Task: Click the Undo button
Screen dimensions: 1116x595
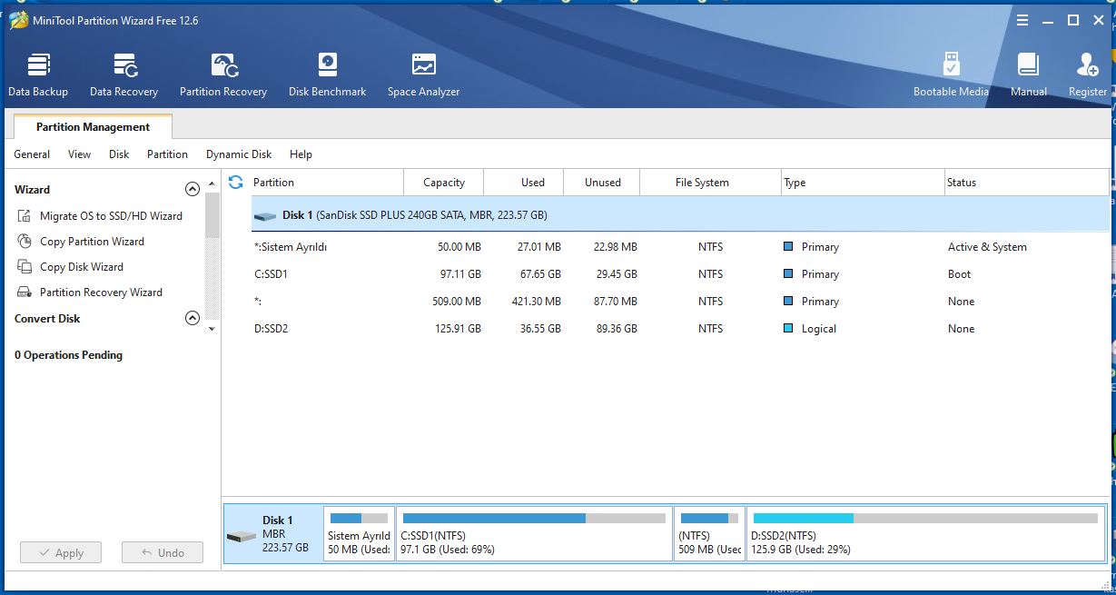Action: click(x=162, y=552)
